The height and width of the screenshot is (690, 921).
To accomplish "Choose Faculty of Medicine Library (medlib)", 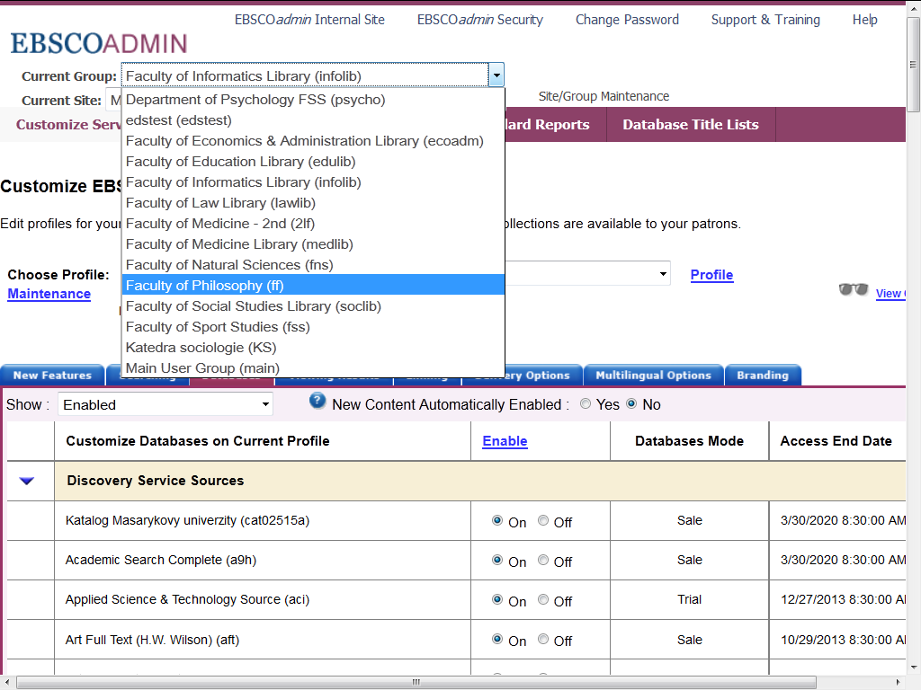I will tap(313, 244).
